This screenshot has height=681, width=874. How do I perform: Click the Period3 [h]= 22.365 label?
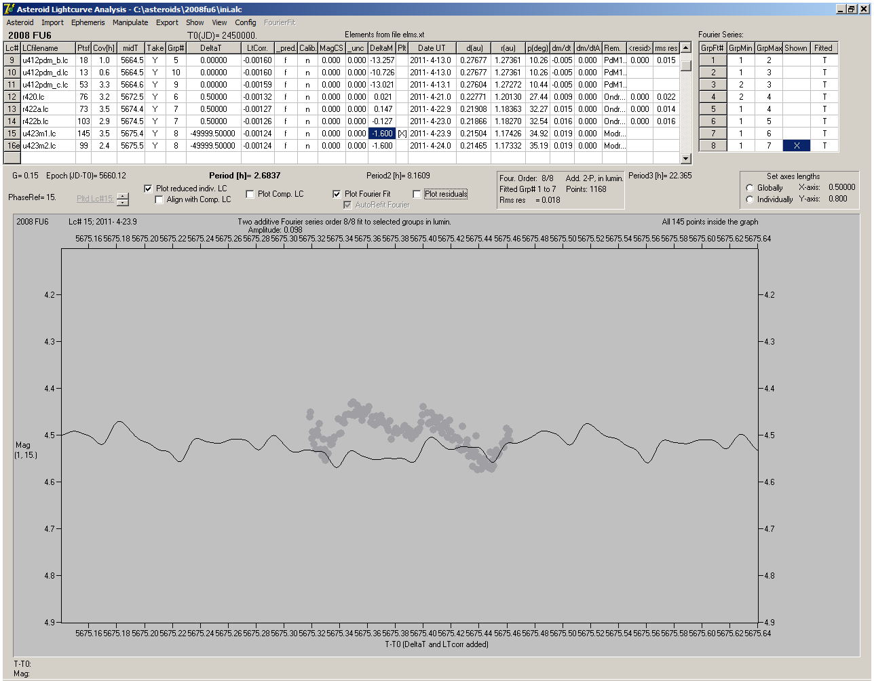[x=660, y=176]
